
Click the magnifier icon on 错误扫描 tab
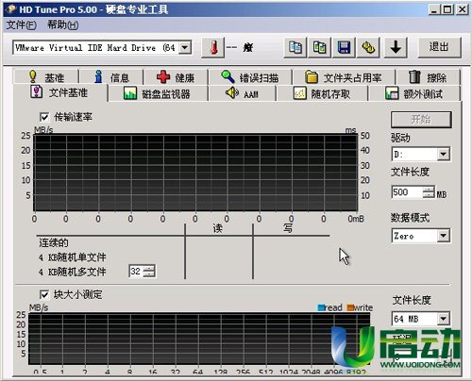point(228,76)
